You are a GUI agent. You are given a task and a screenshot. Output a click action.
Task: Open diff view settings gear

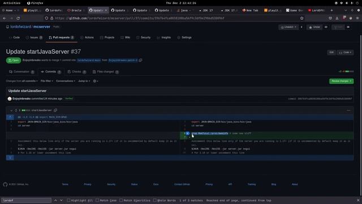click(x=96, y=81)
